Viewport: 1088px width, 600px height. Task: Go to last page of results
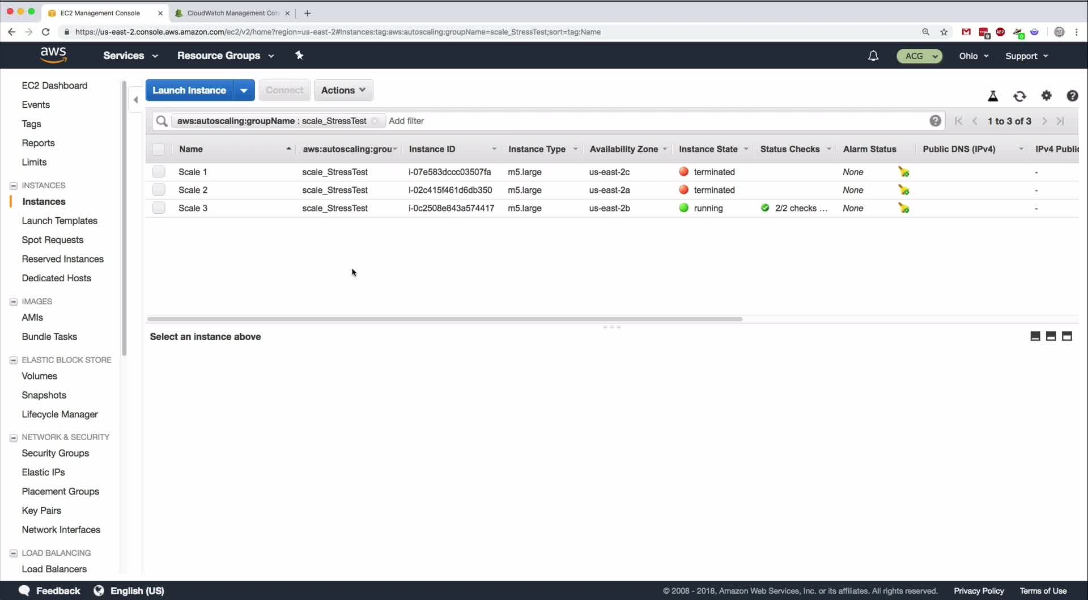pos(1060,121)
